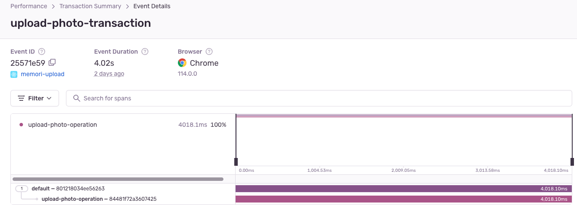This screenshot has width=577, height=209.
Task: Go to Performance breadcrumb
Action: click(29, 6)
